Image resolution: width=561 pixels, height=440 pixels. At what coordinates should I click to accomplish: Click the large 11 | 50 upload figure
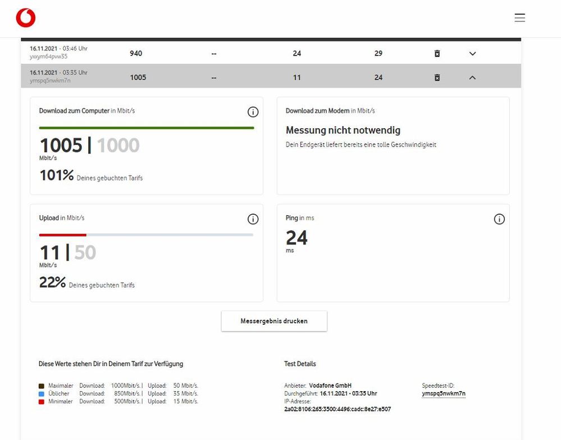point(67,252)
